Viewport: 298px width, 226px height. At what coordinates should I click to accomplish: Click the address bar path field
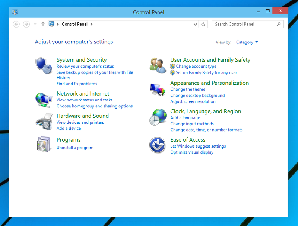[123, 24]
